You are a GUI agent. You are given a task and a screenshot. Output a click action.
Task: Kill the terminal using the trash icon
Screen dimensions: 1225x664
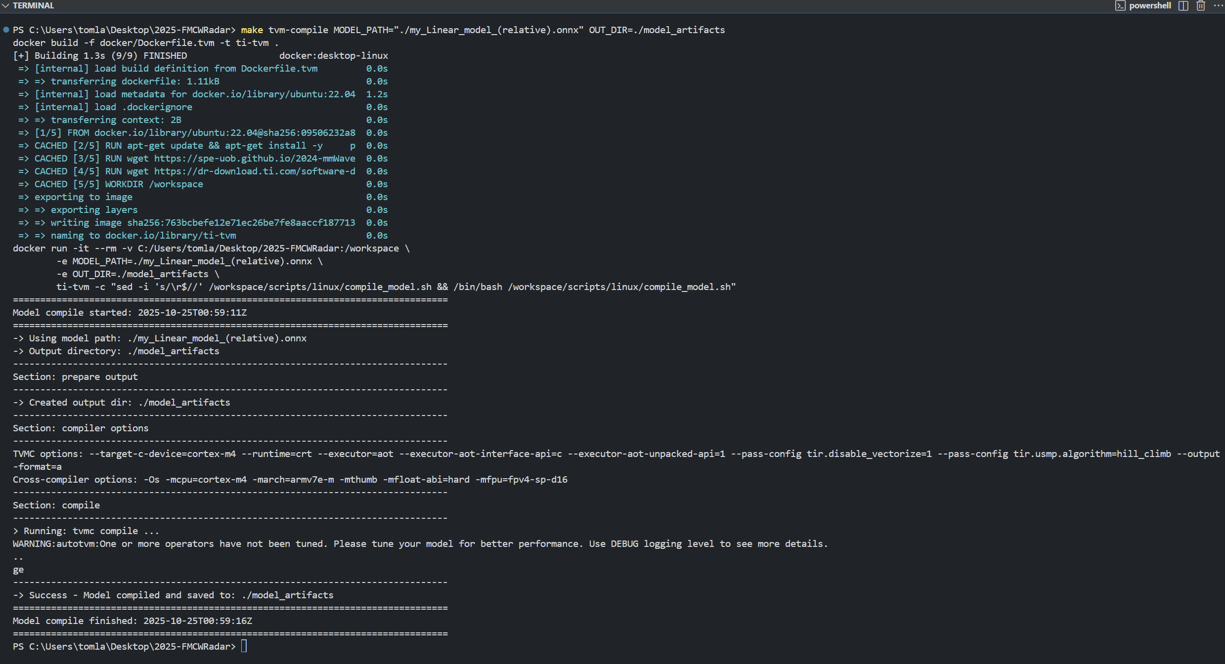(1201, 5)
